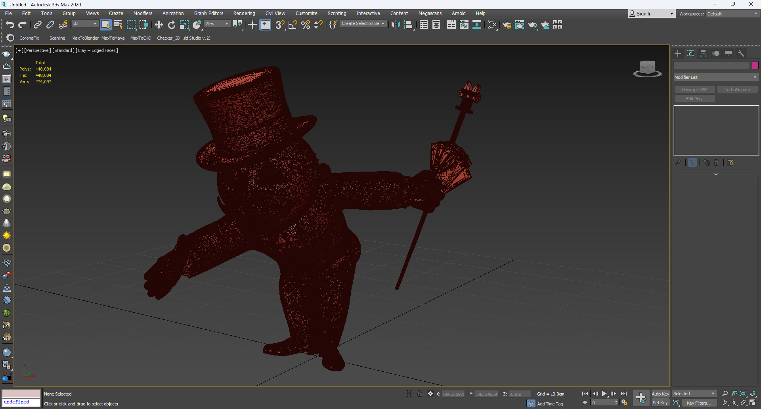Open the Scripting menu
The height and width of the screenshot is (409, 761).
337,13
